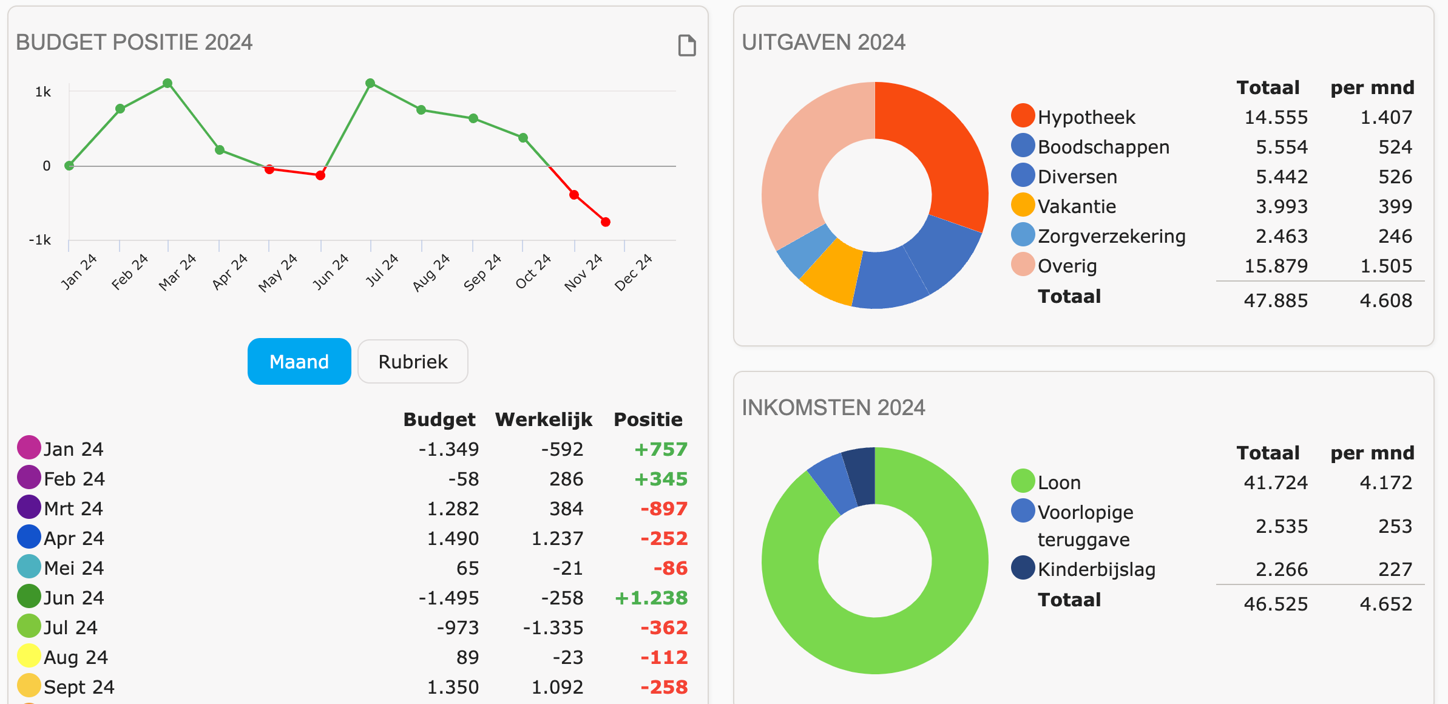This screenshot has height=704, width=1448.
Task: Click the Overig legend dot
Action: 1023,264
